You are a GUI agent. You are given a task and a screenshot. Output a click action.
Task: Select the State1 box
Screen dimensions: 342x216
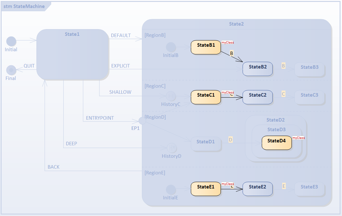(73, 54)
